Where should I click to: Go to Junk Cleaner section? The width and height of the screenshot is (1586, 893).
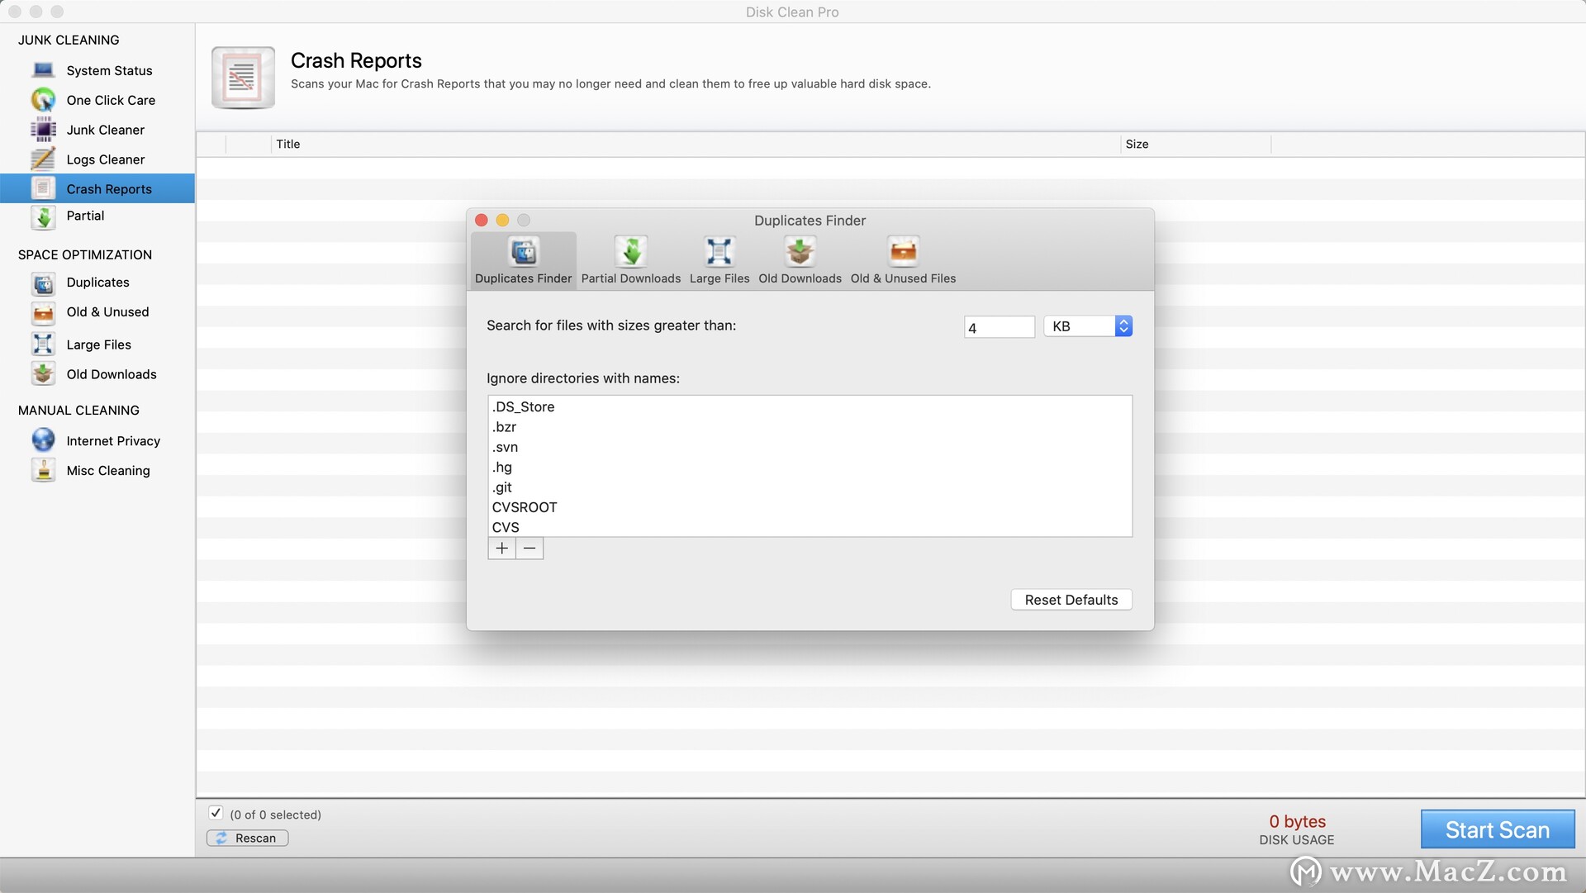pyautogui.click(x=105, y=130)
